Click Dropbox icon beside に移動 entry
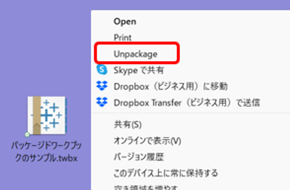Screen dimensions: 290x190 pyautogui.click(x=102, y=86)
